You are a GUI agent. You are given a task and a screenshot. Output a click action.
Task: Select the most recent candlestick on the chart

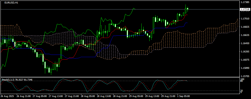tap(187, 9)
